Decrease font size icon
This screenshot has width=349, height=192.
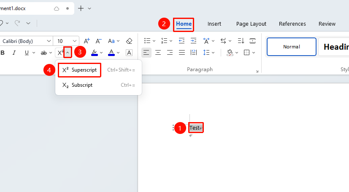(x=99, y=41)
